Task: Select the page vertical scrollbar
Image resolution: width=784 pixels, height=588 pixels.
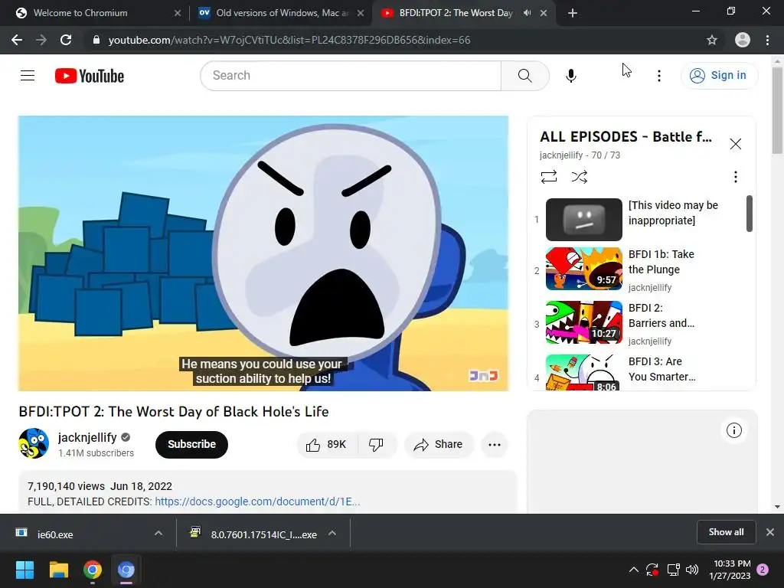Action: 777,110
